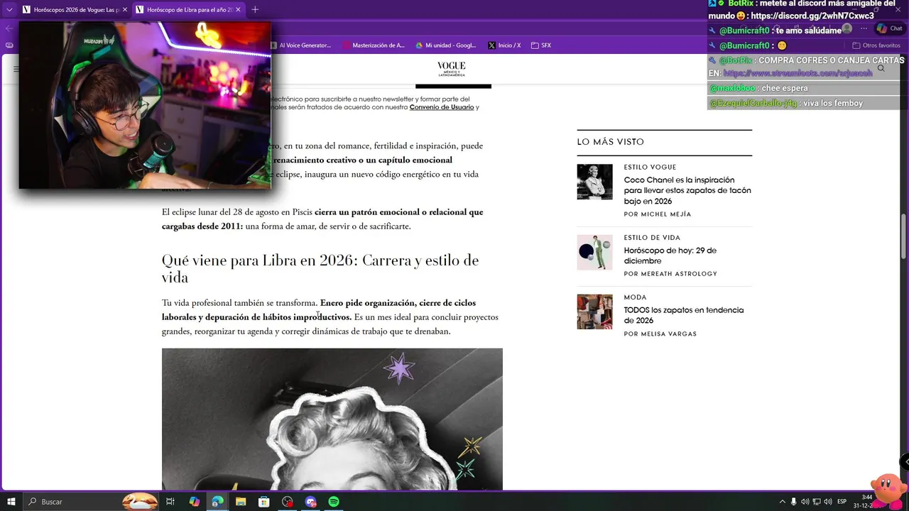
Task: Click the zapatos en tendencia thumbnail
Action: click(594, 312)
